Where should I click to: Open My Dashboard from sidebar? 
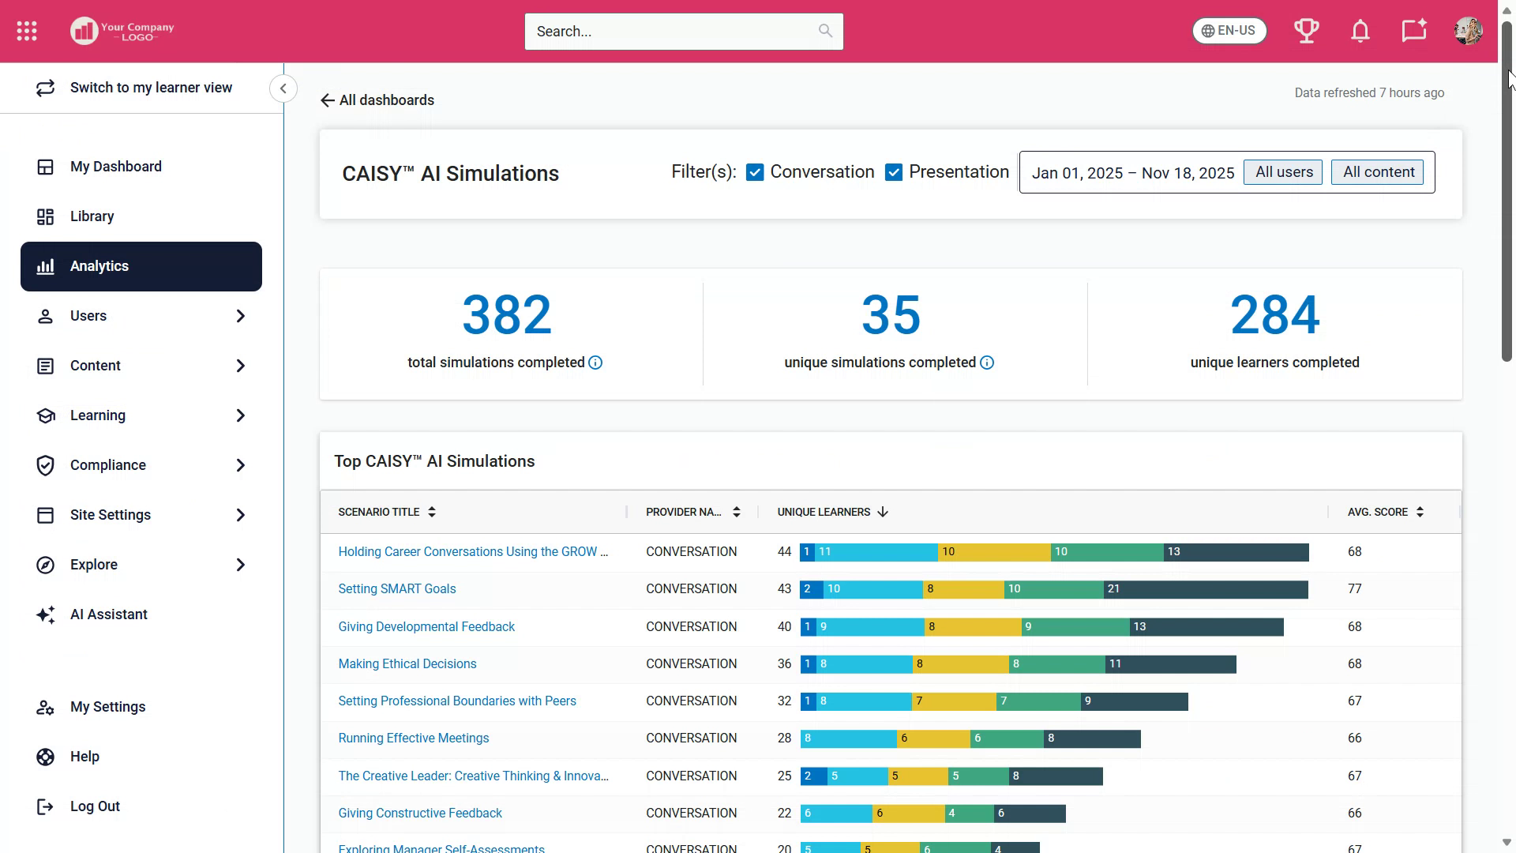pyautogui.click(x=115, y=167)
